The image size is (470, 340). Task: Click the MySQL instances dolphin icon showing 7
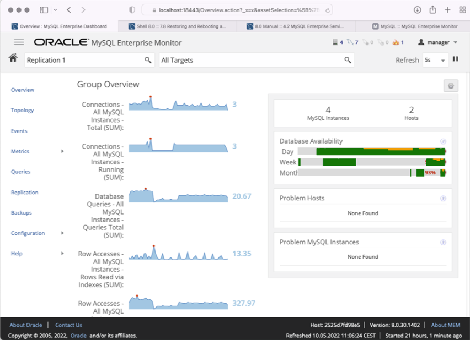[x=350, y=42]
